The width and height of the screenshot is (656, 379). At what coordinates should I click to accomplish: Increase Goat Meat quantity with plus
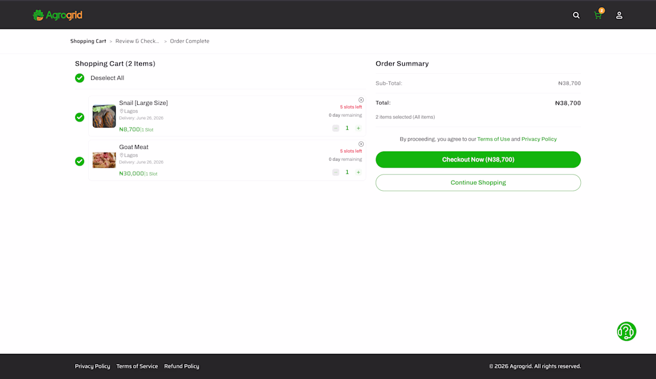[x=358, y=172]
